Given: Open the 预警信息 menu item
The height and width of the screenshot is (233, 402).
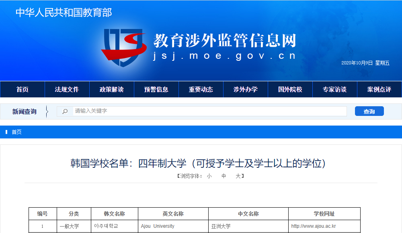Looking at the screenshot, I should pos(156,89).
